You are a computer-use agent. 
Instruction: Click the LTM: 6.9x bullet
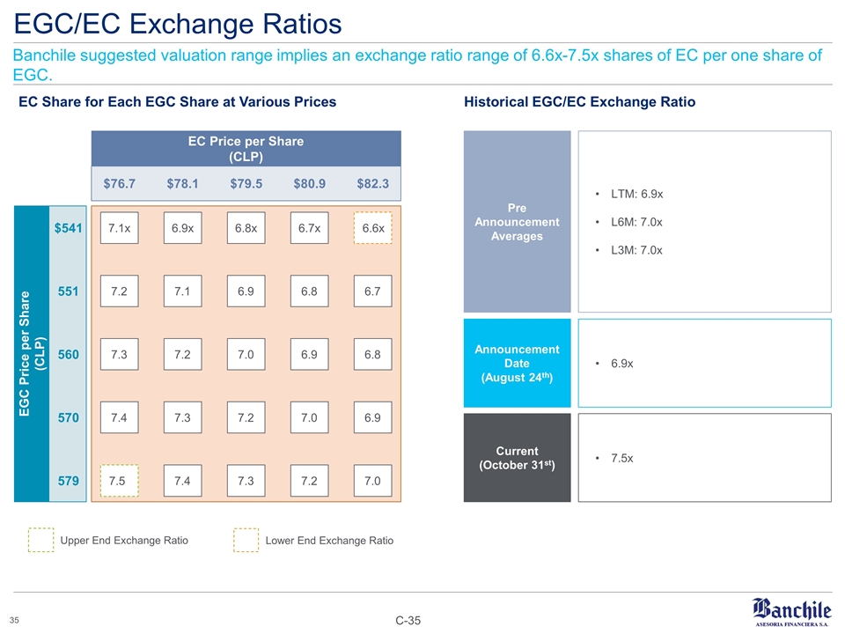(634, 193)
